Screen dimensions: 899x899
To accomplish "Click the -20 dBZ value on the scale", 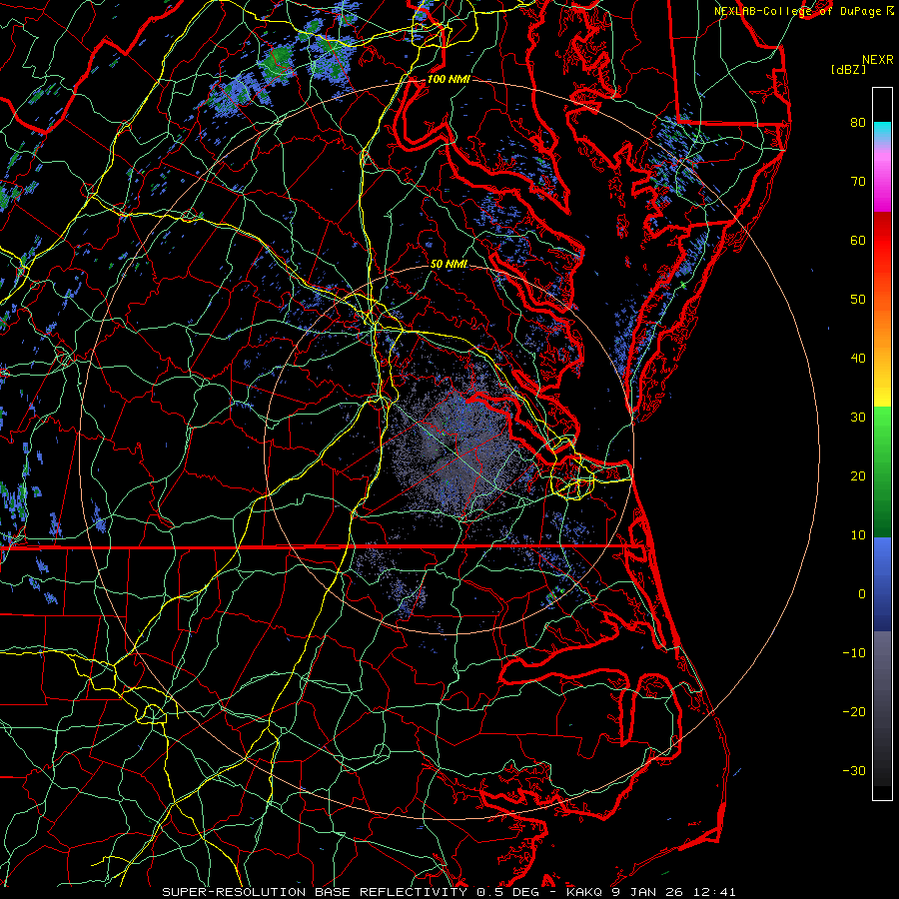I will point(854,711).
